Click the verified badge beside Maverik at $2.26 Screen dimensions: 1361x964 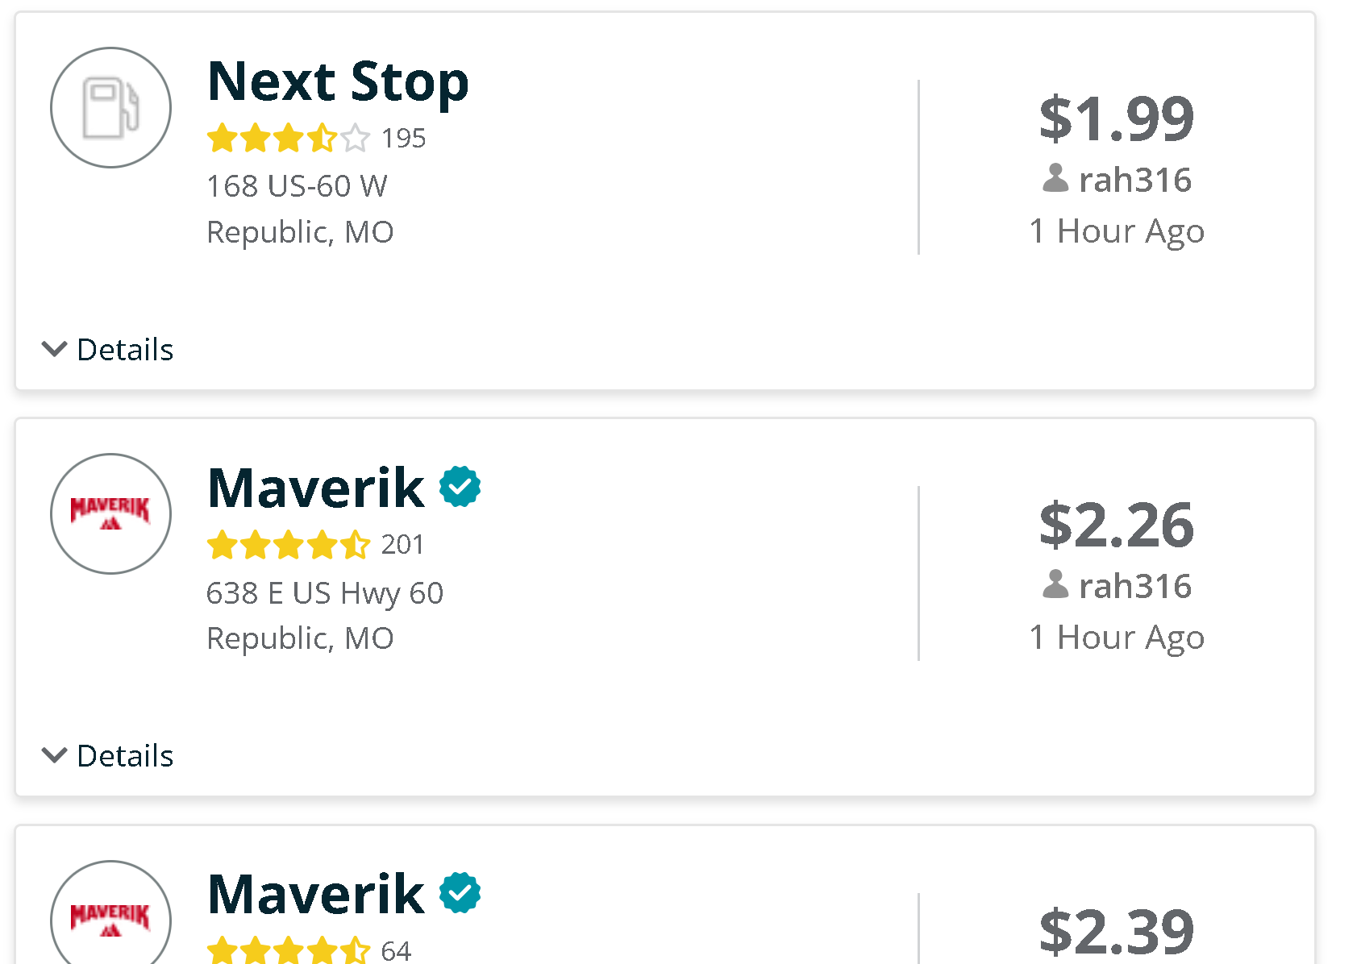(x=460, y=487)
